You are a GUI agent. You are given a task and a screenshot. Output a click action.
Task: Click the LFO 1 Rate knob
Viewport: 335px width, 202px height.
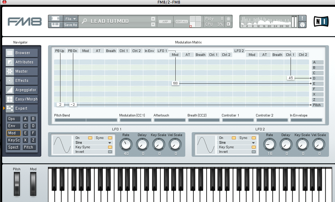(x=126, y=144)
